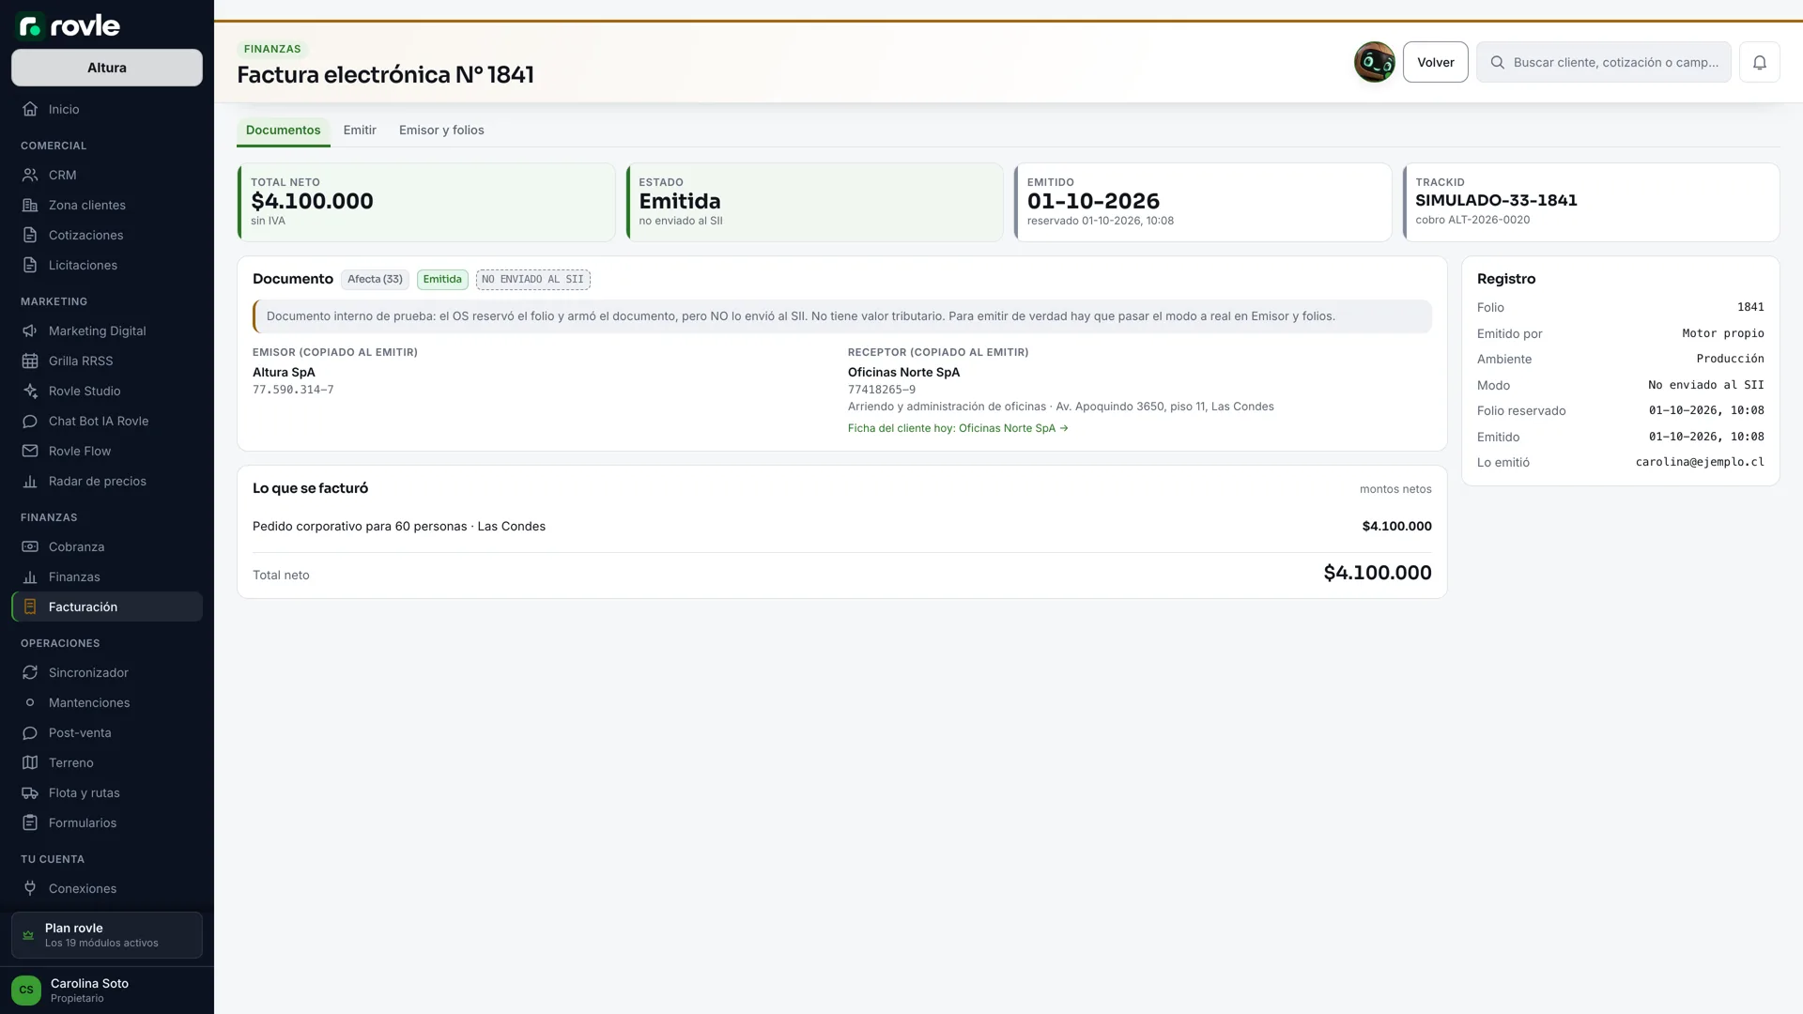Click the Rovle logo

pos(69,25)
